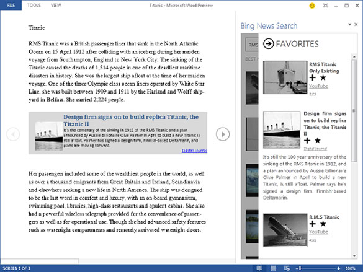Click the SCREEN 1 OF 3 status indicator
The width and height of the screenshot is (363, 272).
click(x=16, y=268)
